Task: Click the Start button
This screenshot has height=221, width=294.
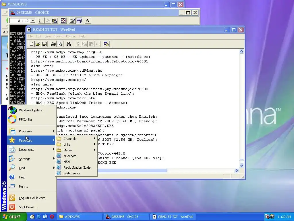Action: point(13,217)
